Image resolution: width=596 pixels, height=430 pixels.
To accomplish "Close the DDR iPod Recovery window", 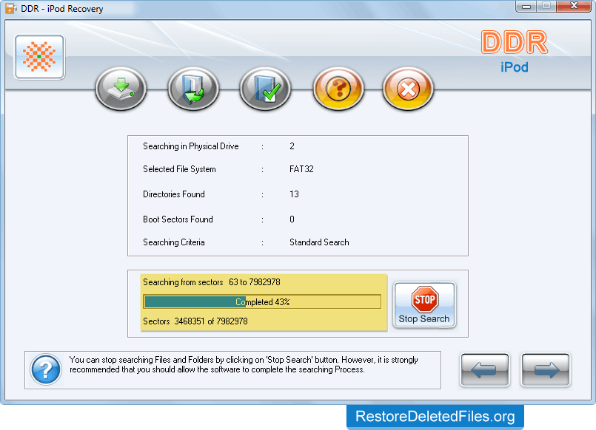I will click(x=574, y=6).
